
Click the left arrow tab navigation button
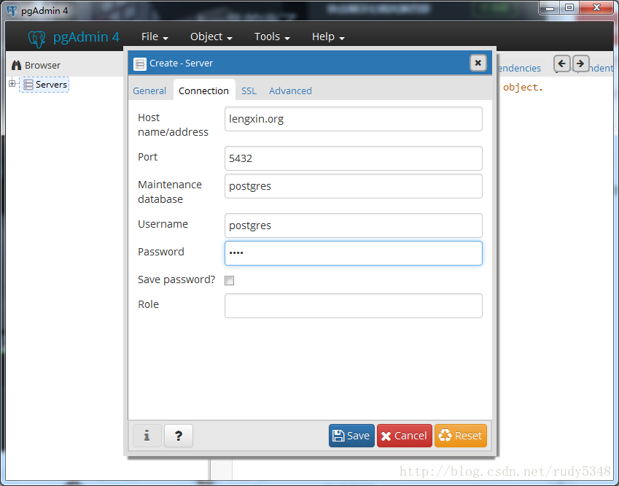click(x=561, y=63)
